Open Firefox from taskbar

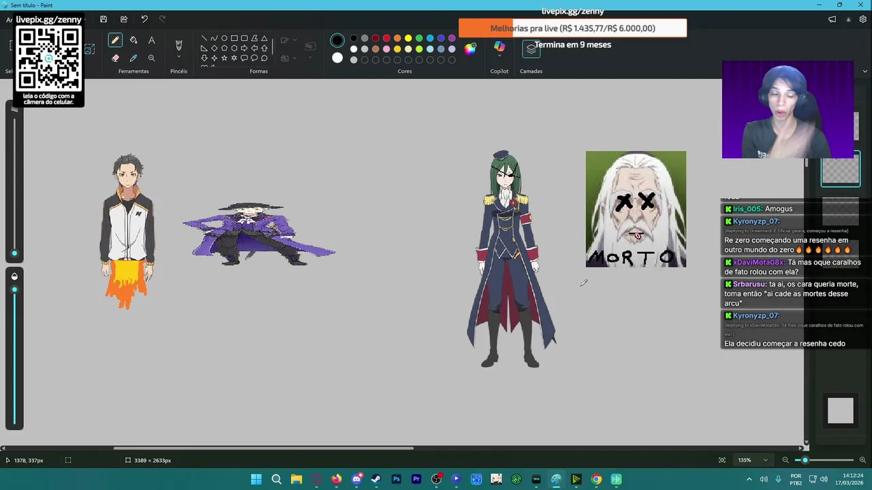(337, 479)
